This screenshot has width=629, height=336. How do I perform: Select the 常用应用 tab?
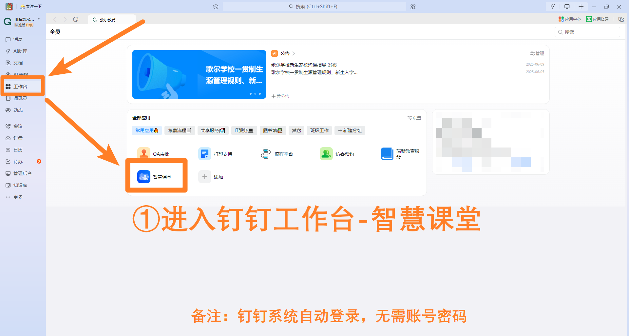[x=147, y=130]
